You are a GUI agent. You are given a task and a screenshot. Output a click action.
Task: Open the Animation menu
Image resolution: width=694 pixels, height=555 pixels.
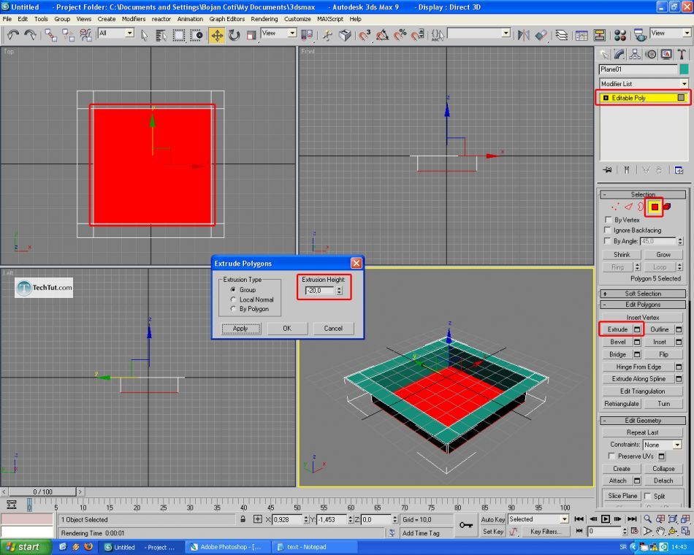tap(191, 19)
